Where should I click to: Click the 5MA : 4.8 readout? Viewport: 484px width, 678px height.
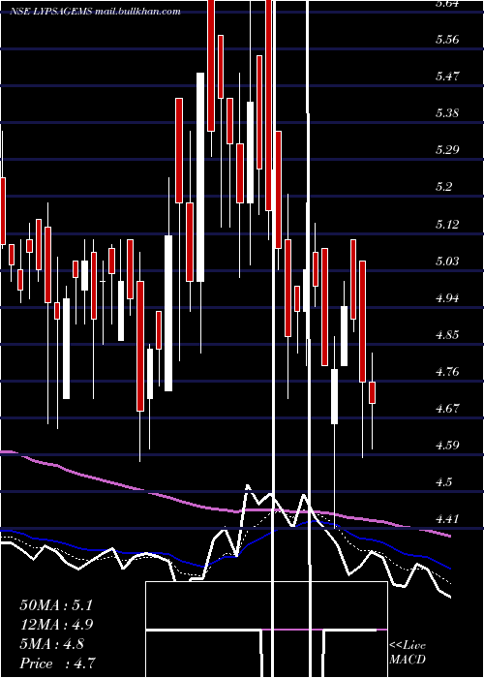52,644
